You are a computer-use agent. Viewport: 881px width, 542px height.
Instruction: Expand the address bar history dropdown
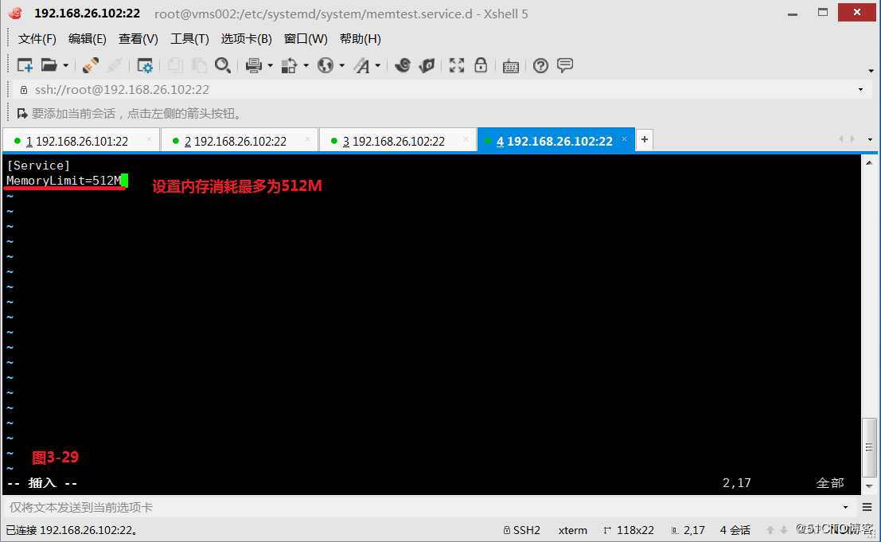pyautogui.click(x=860, y=90)
